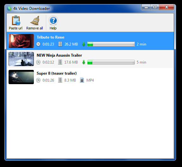Click the 'Remove all' label

click(x=35, y=28)
